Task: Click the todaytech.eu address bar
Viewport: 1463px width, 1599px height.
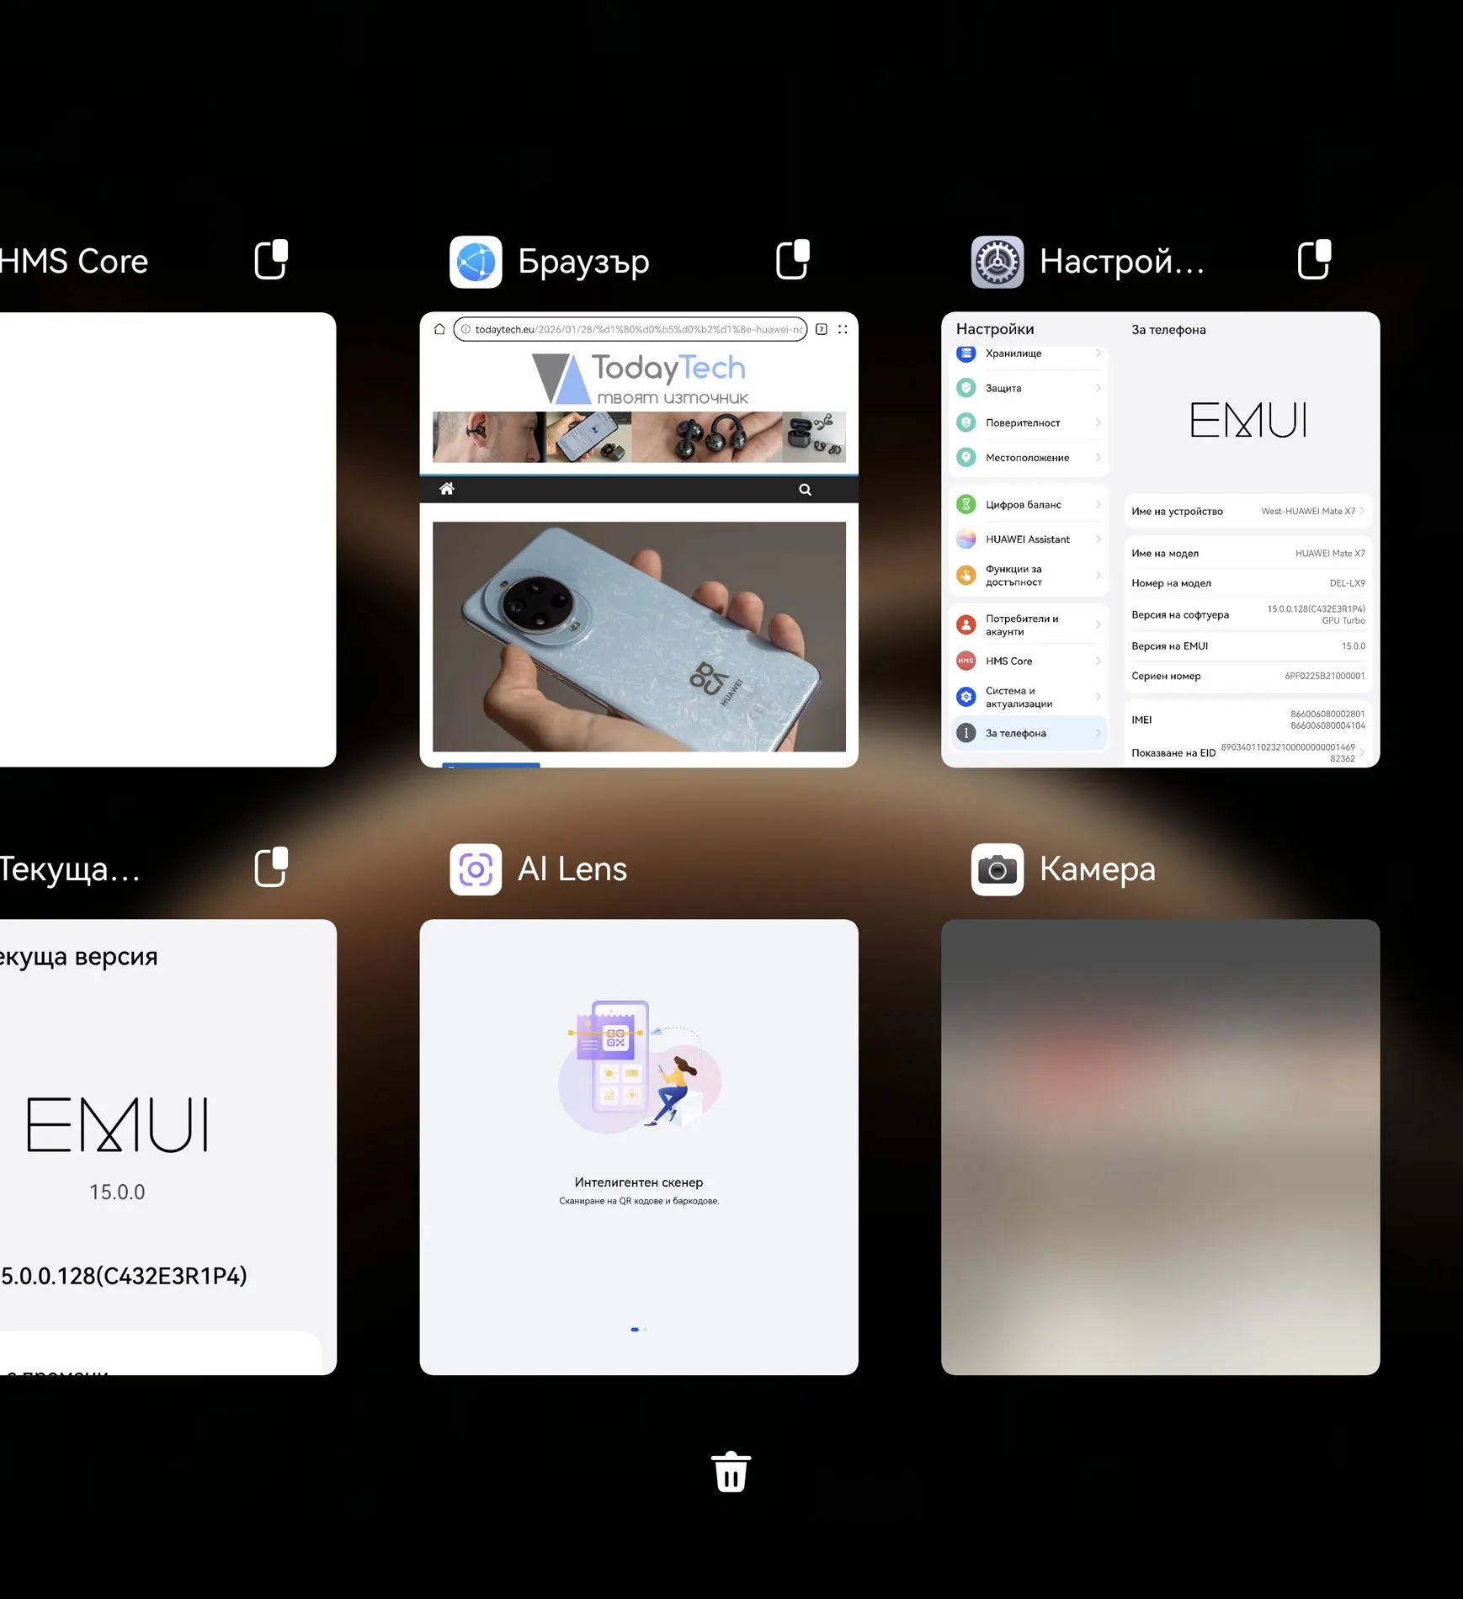Action: click(630, 329)
